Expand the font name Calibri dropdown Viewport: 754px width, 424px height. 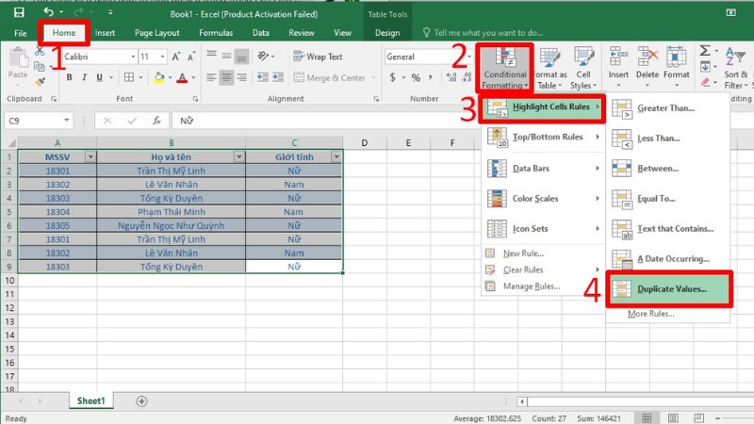[132, 57]
